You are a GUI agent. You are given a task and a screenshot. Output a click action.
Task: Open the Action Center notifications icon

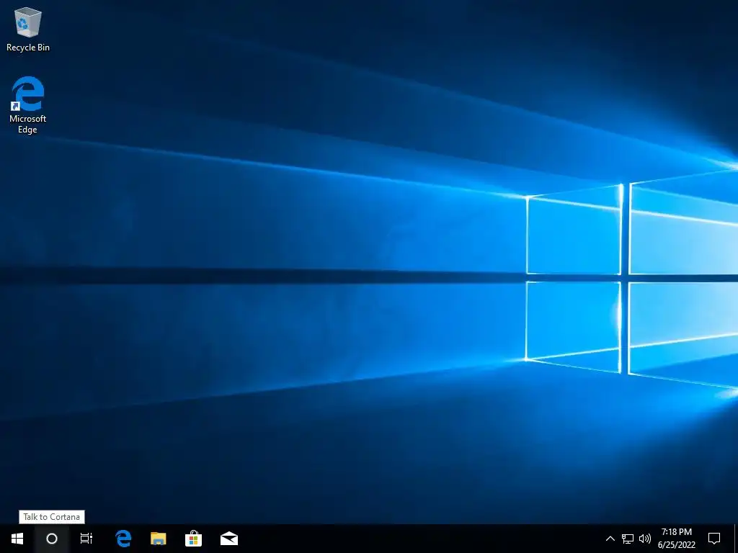click(x=714, y=539)
